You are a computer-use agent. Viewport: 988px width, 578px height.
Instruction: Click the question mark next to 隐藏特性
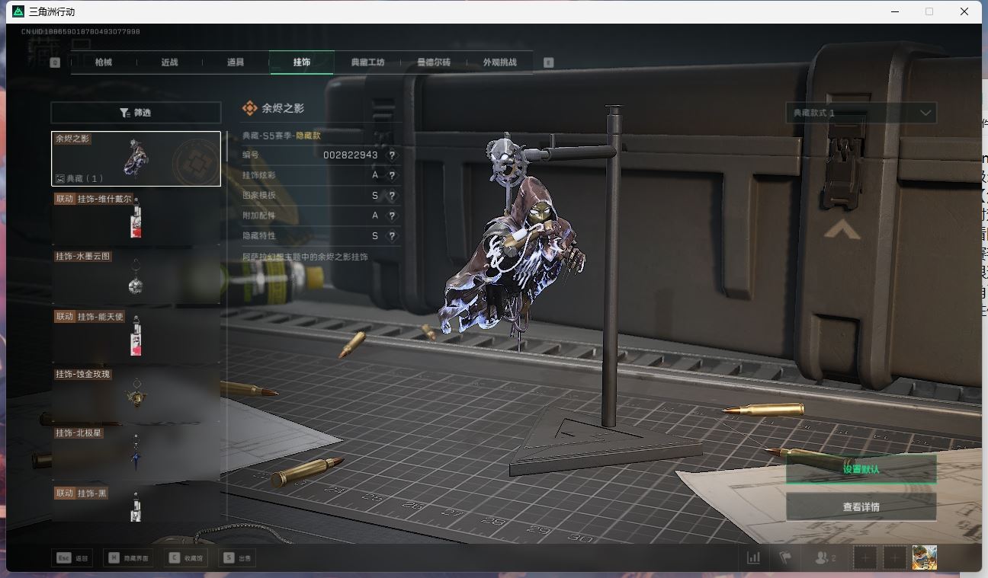392,237
